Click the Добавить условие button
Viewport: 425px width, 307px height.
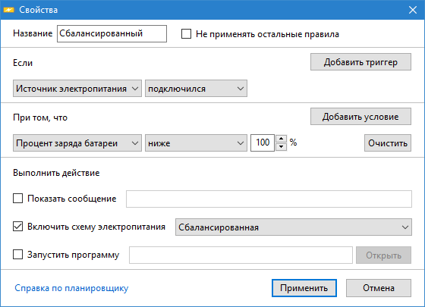pyautogui.click(x=360, y=117)
